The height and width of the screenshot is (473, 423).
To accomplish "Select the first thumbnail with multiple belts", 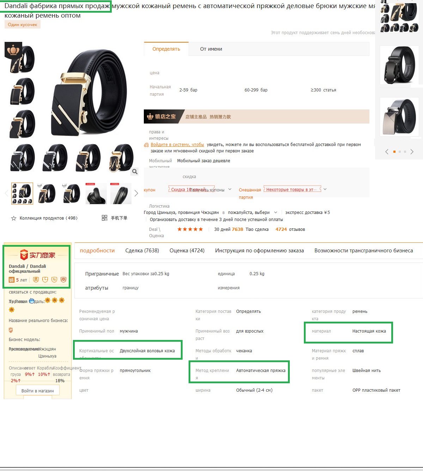I will 22,193.
